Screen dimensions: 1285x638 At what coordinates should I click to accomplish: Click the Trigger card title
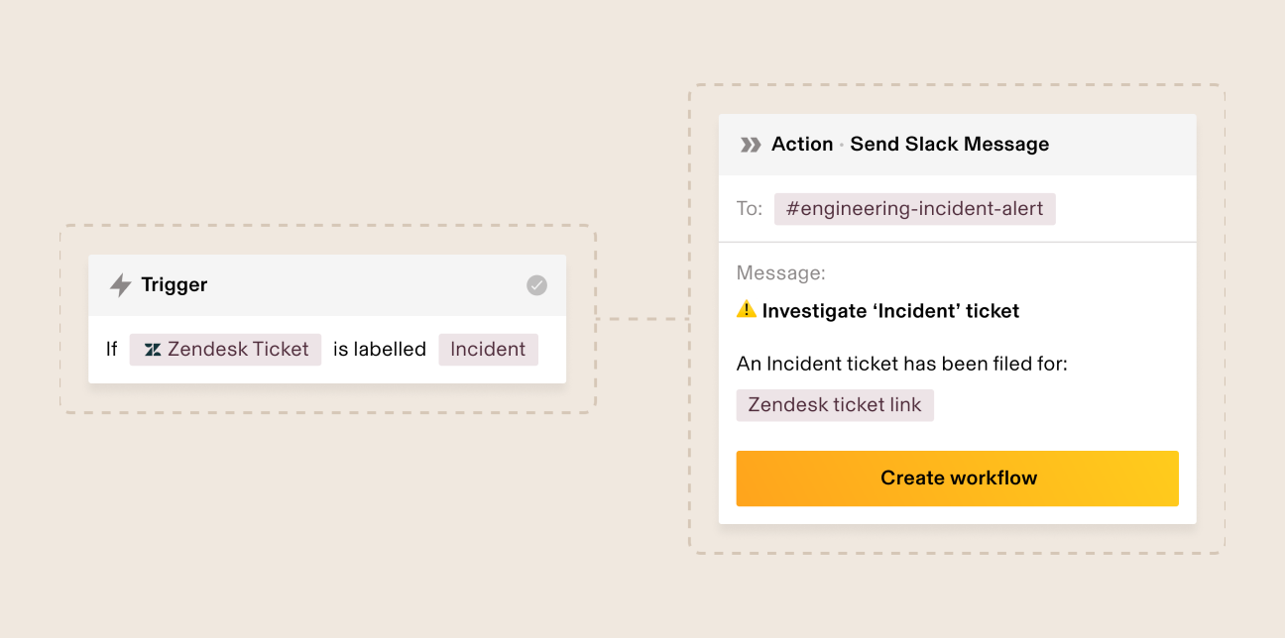click(x=175, y=285)
